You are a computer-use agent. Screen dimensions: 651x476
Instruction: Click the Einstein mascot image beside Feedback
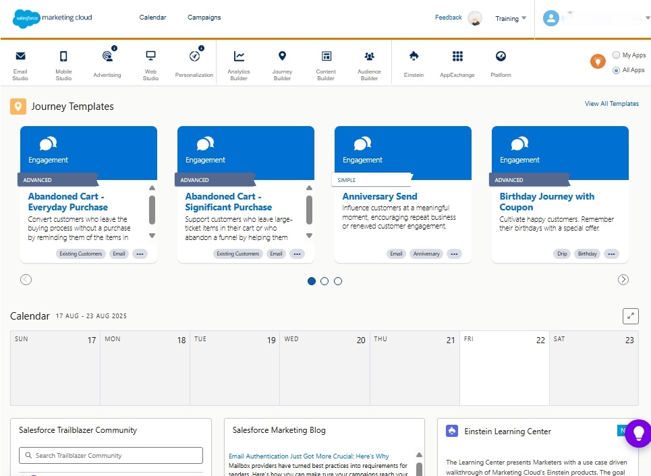[x=475, y=18]
